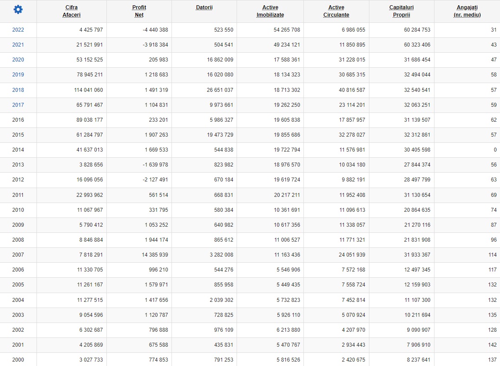
Task: Click the settings gear icon
Action: (x=18, y=10)
